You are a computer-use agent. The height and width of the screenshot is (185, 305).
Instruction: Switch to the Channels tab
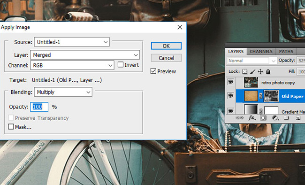coord(261,52)
